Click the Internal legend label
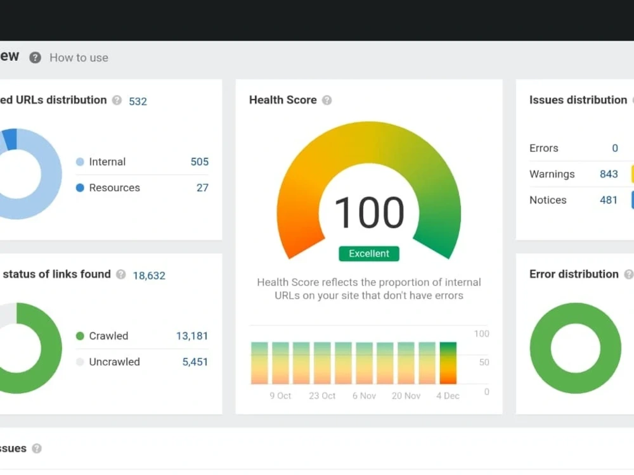This screenshot has height=475, width=634. 107,161
